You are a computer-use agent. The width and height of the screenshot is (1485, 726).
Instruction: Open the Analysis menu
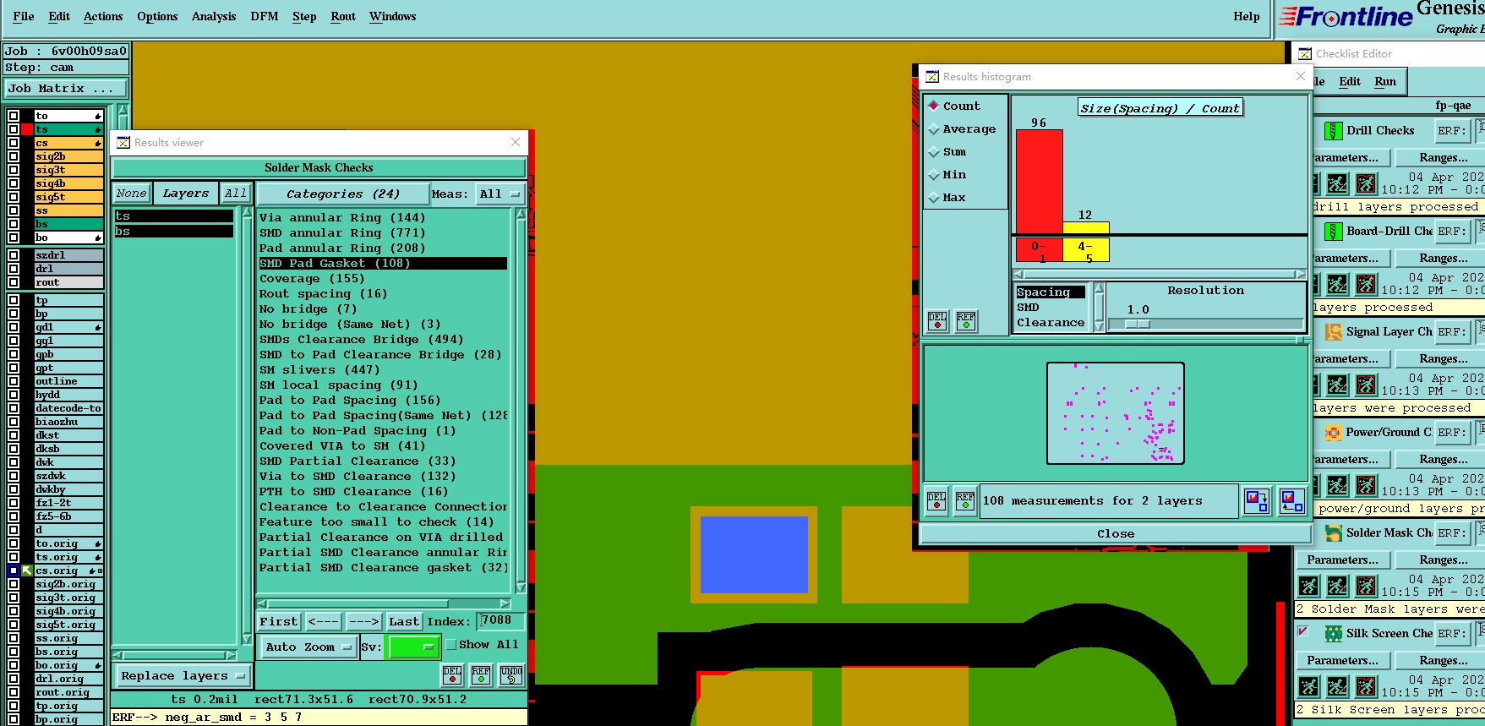(214, 16)
